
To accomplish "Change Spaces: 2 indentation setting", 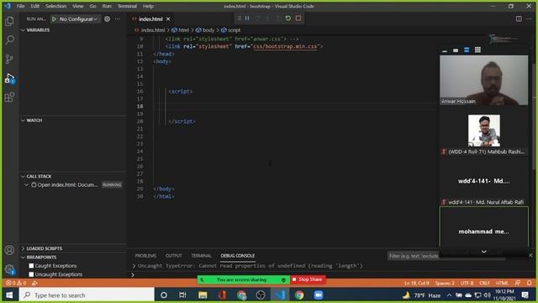I will tap(445, 283).
